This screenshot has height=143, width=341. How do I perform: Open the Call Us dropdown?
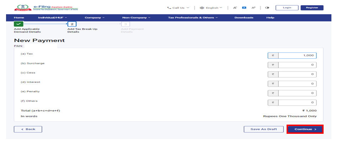[x=178, y=8]
